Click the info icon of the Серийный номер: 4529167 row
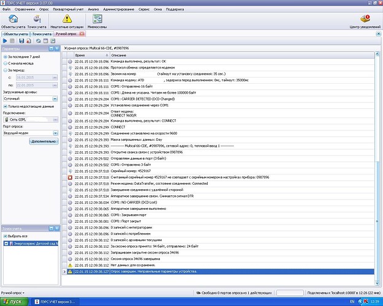Image resolution: width=383 pixels, height=306 pixels. click(x=70, y=171)
